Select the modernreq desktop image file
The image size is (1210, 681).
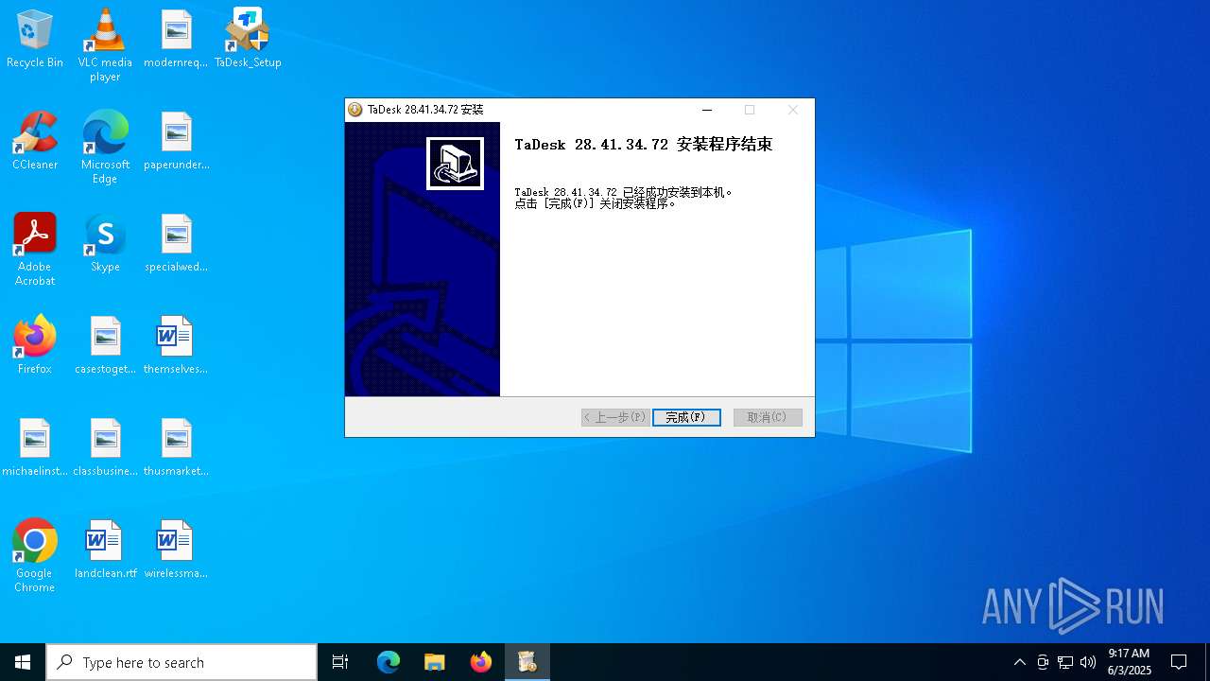(x=176, y=39)
